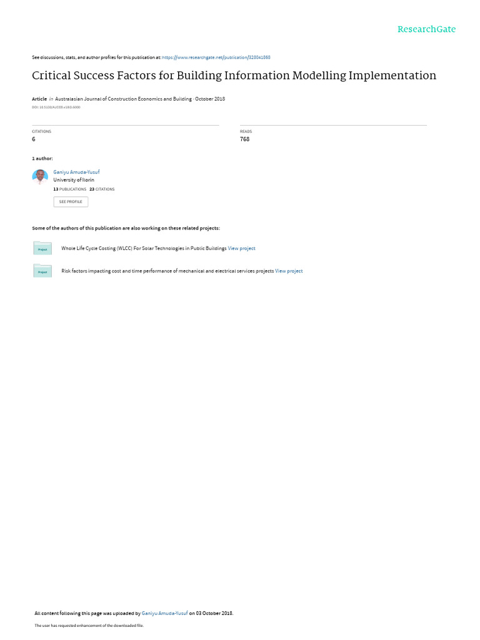Click the ResearchGate logo
This screenshot has width=480, height=640.
click(426, 29)
